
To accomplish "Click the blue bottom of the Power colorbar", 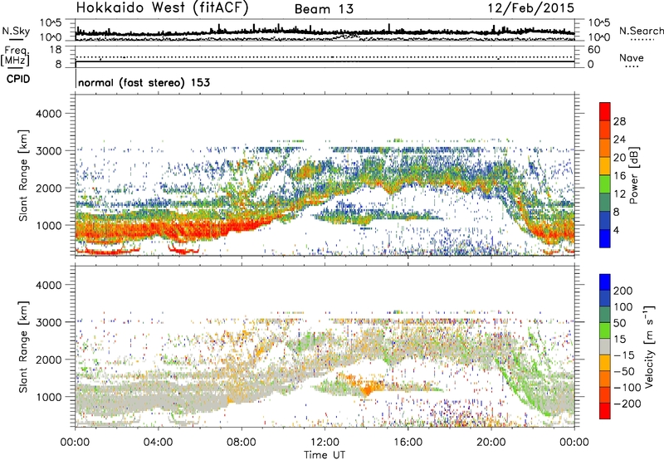I will 605,238.
